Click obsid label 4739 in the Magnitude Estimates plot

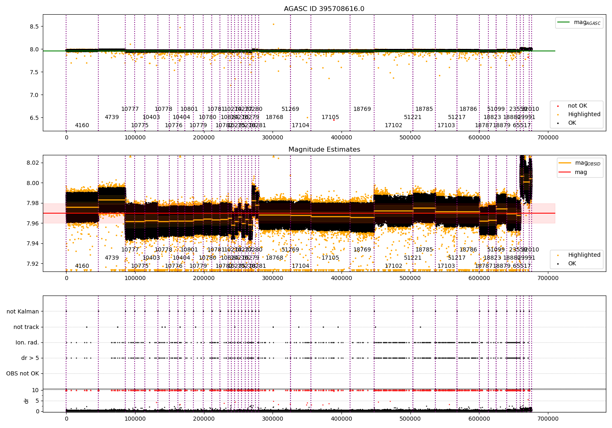pyautogui.click(x=112, y=258)
